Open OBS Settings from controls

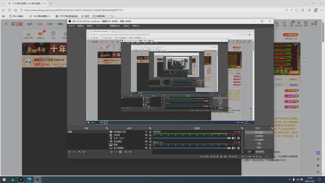coord(259,144)
